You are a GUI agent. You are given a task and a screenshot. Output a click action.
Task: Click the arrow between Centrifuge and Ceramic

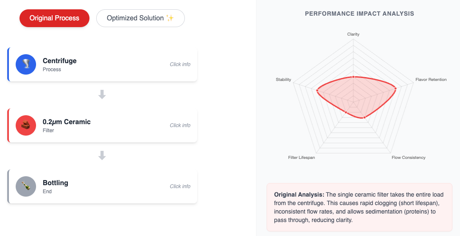(102, 95)
